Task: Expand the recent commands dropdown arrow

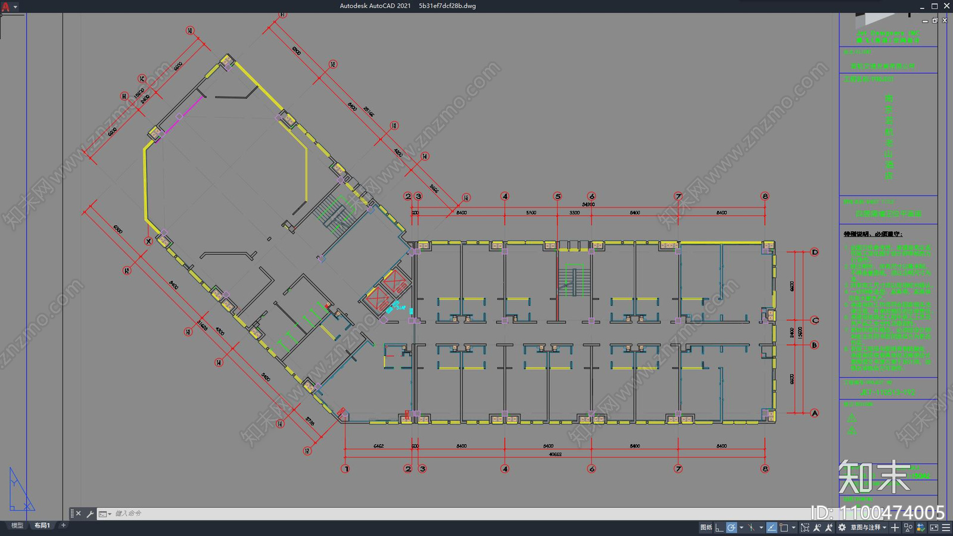Action: pos(110,514)
